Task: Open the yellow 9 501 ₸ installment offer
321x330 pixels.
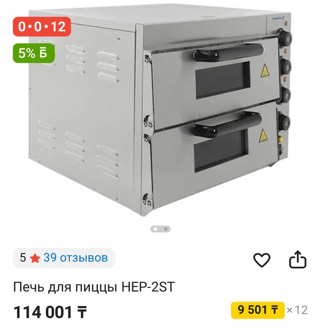Action: click(x=258, y=310)
